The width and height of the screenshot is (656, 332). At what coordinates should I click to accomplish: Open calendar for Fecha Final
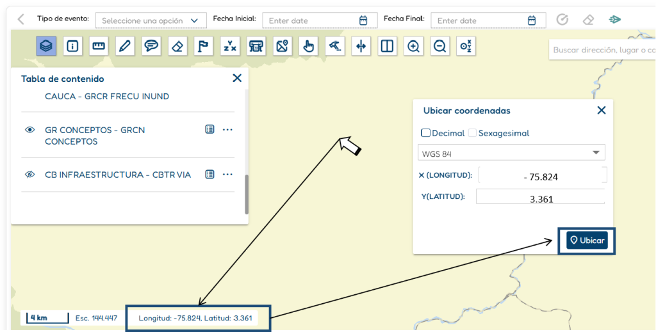531,20
